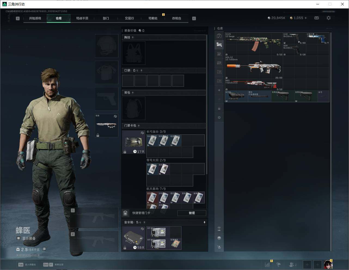
Task: Click the red keycard under 航天基地
Action: pyautogui.click(x=152, y=198)
